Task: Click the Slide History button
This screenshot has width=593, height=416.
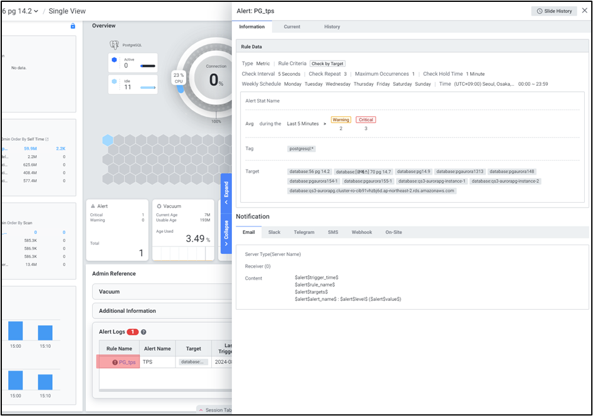Action: pyautogui.click(x=554, y=11)
